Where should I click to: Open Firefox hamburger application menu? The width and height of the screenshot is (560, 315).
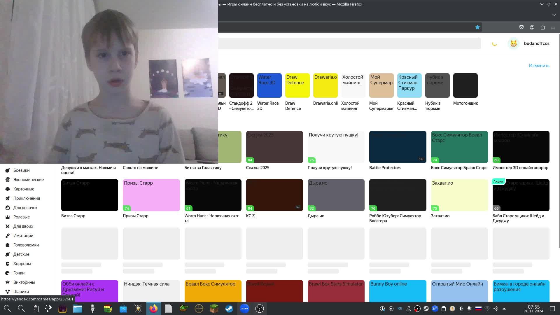pyautogui.click(x=553, y=27)
